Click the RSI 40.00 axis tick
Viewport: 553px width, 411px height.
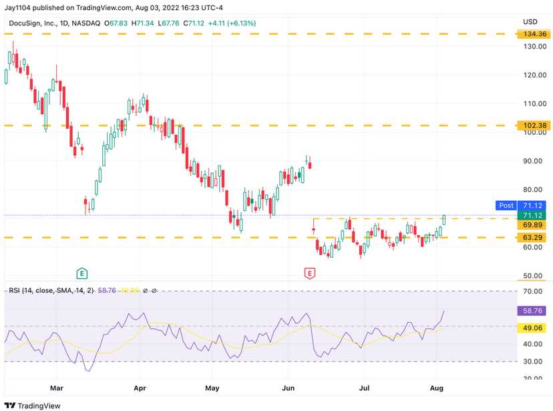pos(532,344)
